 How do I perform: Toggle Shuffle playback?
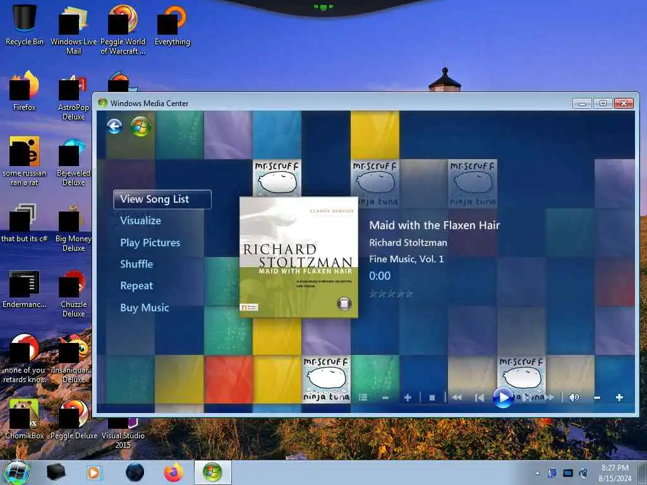coord(136,264)
